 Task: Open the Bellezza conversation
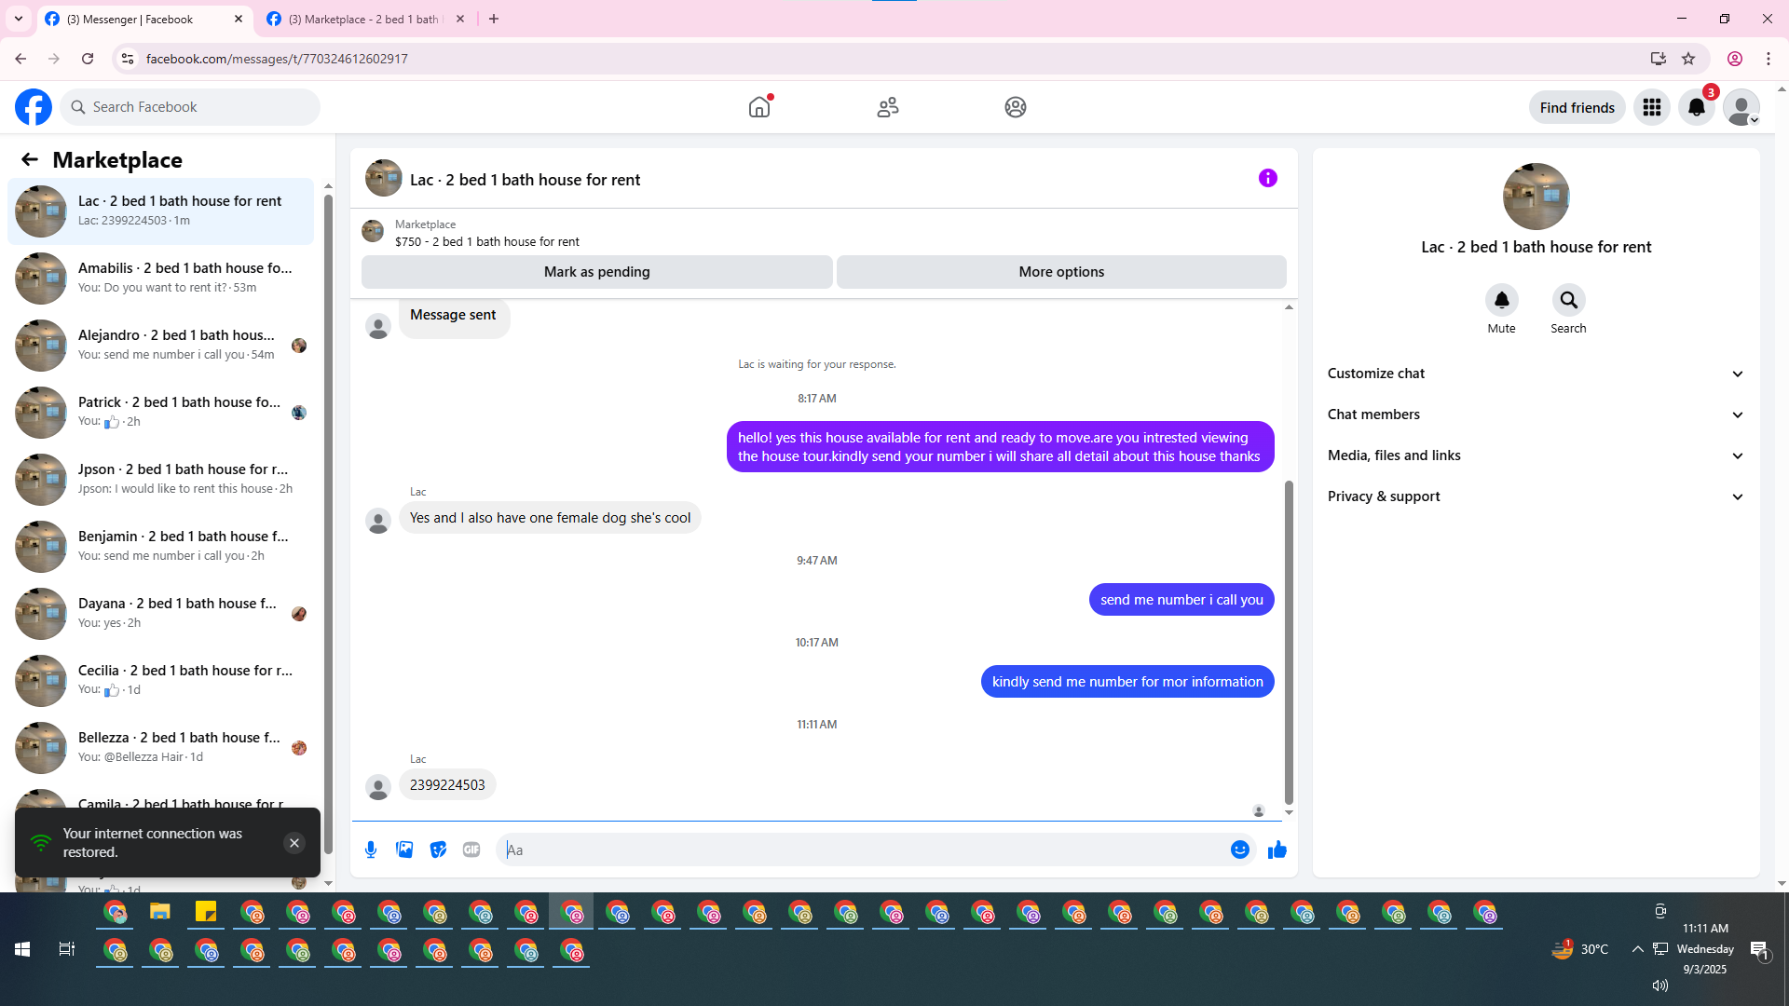[x=160, y=748]
